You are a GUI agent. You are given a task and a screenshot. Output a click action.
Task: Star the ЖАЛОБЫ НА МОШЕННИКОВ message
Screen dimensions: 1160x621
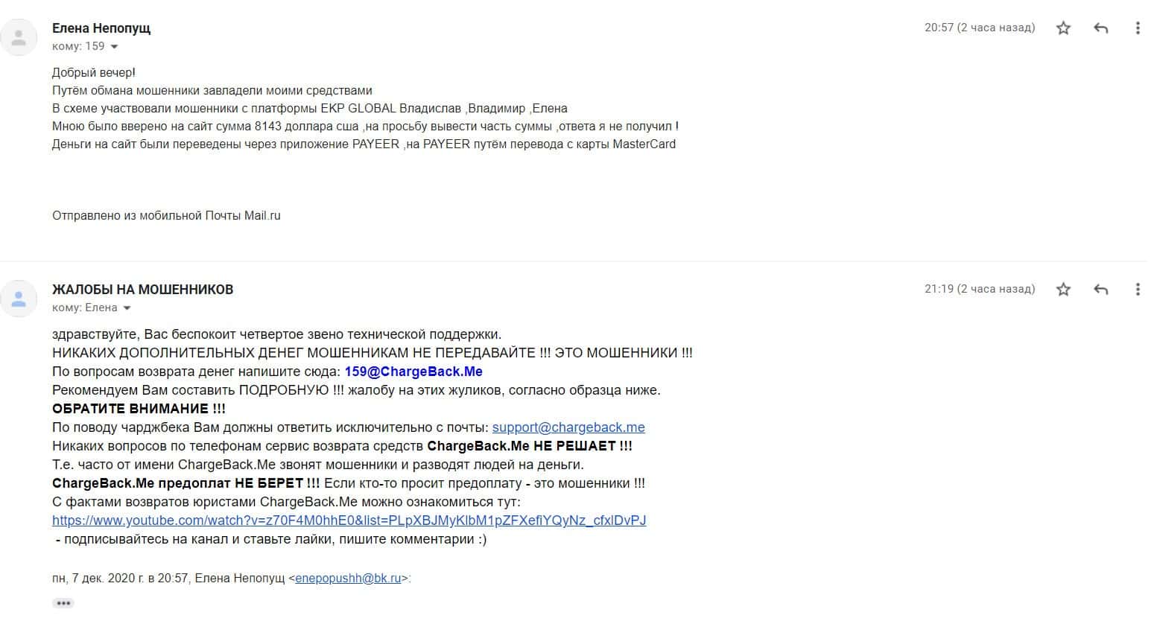(x=1063, y=290)
